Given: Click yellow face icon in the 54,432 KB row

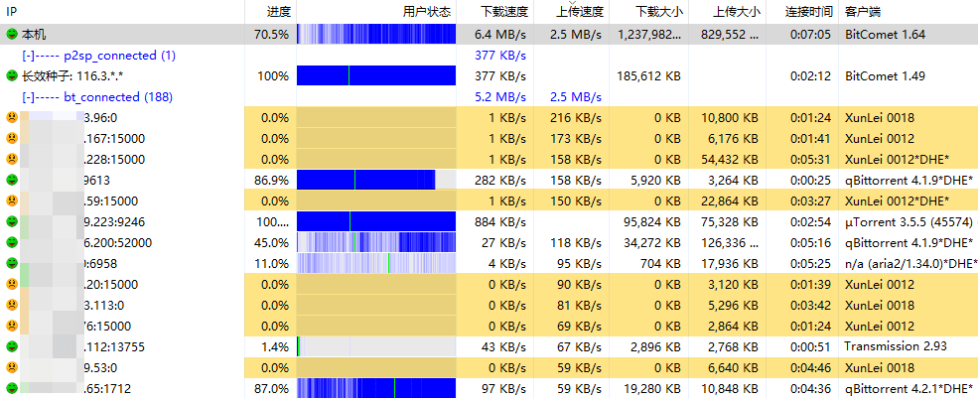Looking at the screenshot, I should pos(12,159).
